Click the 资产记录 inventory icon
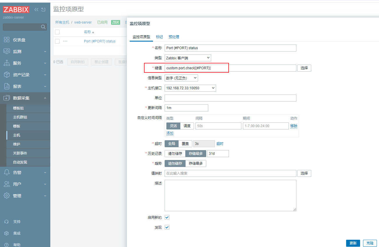This screenshot has width=379, height=247. click(x=7, y=75)
